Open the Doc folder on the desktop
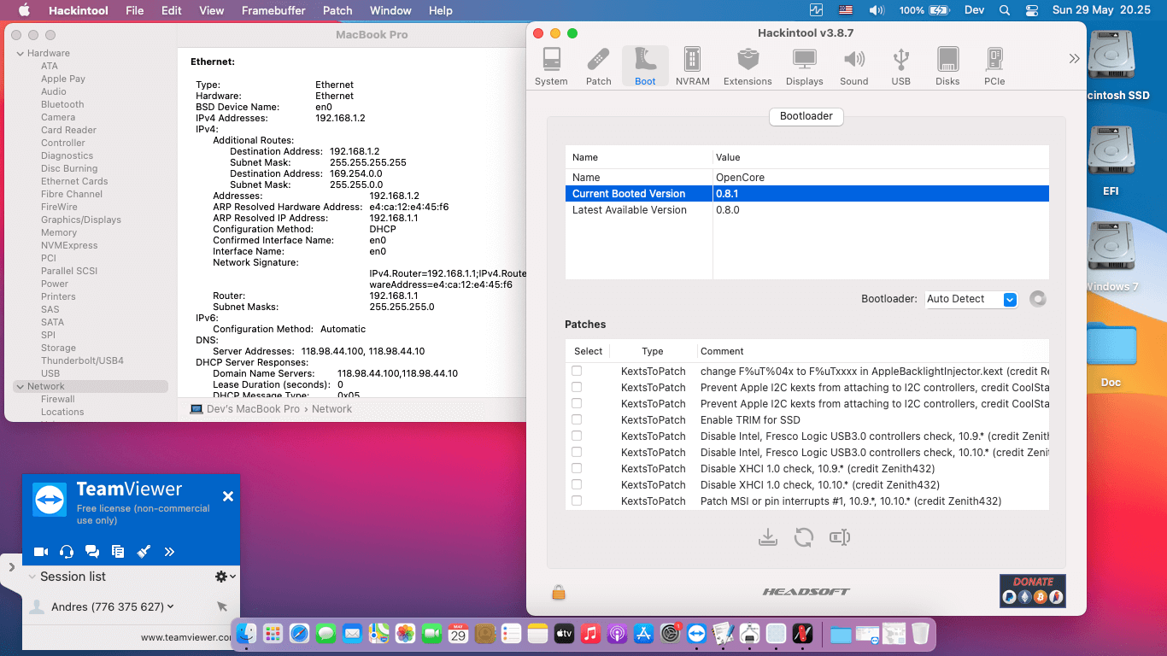The width and height of the screenshot is (1167, 656). 1111,346
